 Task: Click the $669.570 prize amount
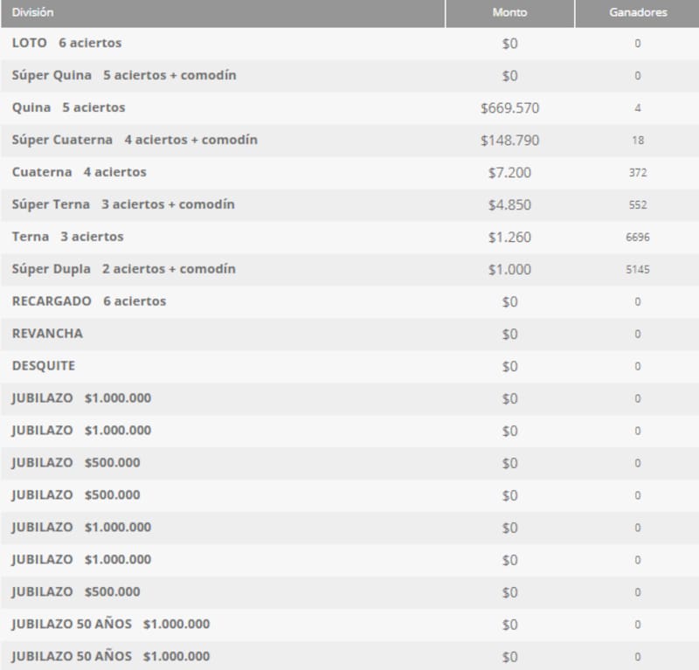[509, 108]
